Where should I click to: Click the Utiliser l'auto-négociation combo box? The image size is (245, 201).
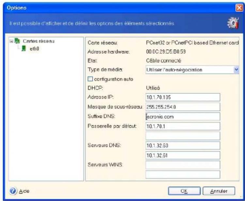192,70
